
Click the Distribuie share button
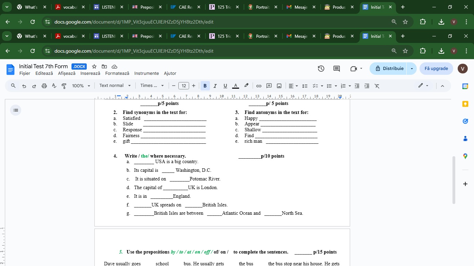(x=389, y=69)
